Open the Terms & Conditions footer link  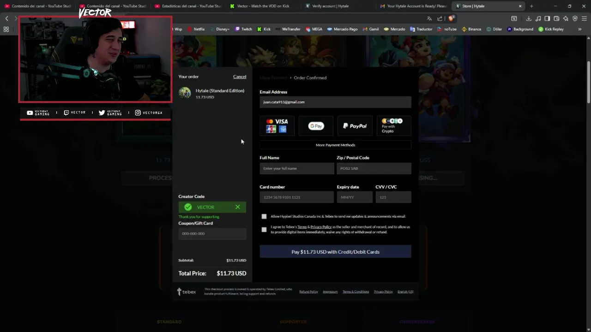coord(356,291)
